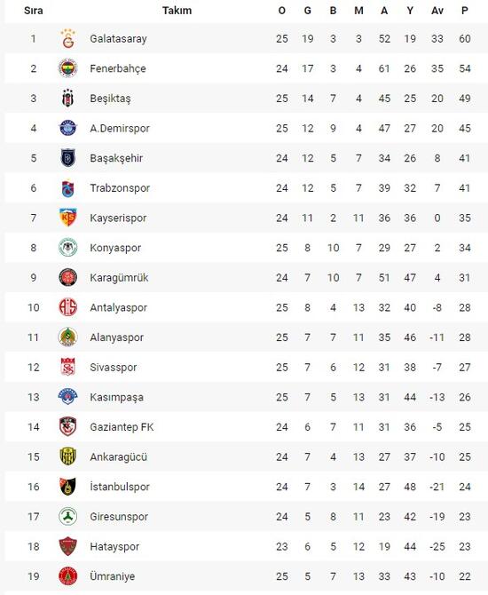Click the Antalyaspor red logo

(68, 307)
